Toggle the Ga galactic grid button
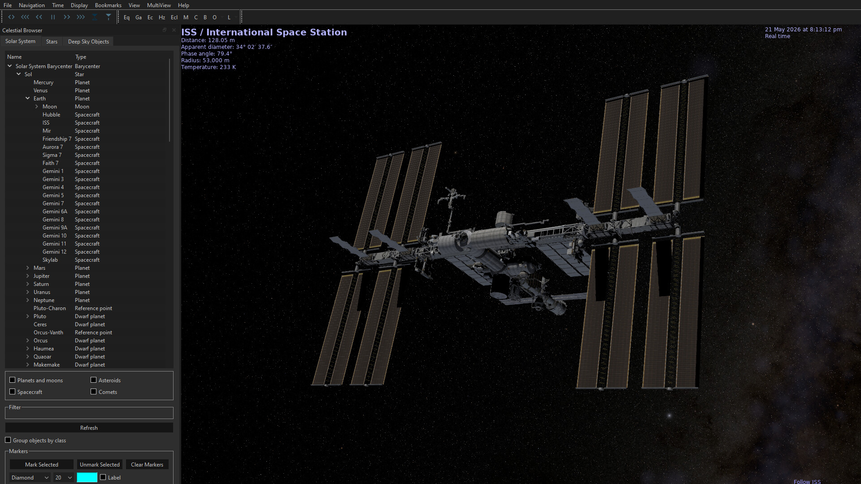The height and width of the screenshot is (484, 861). click(x=139, y=17)
